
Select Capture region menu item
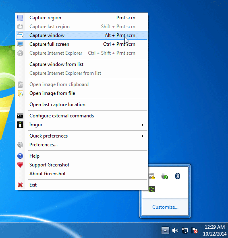pos(81,18)
